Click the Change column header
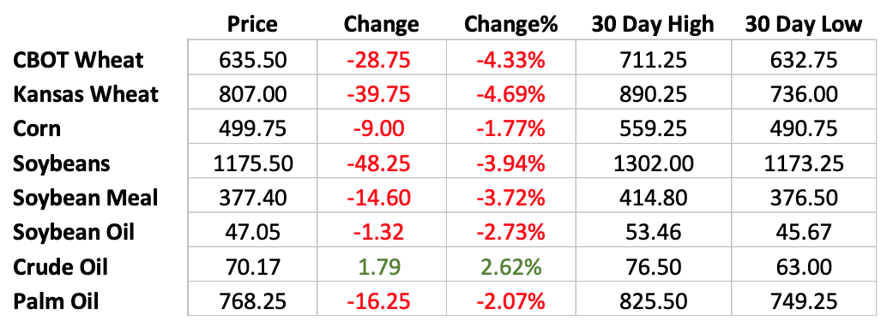Screen dimensions: 887x327 click(381, 24)
